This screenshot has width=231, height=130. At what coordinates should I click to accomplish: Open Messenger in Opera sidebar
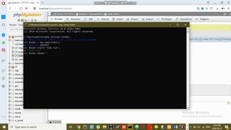(3, 35)
